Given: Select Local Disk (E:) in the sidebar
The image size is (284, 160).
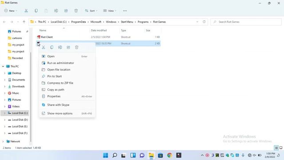Looking at the screenshot, I should click(18, 126).
